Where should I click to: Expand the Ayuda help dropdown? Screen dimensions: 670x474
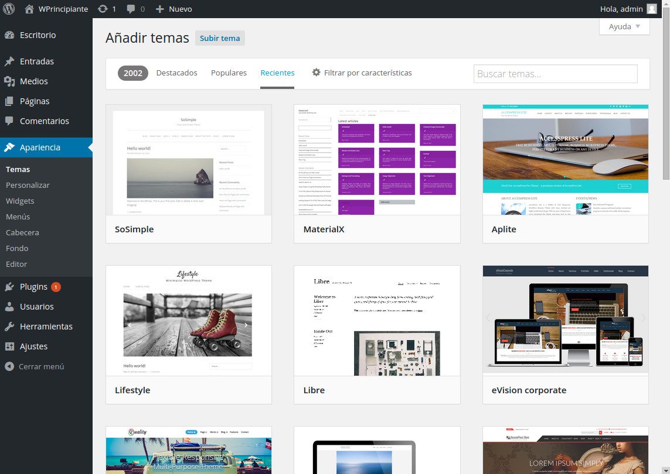624,26
